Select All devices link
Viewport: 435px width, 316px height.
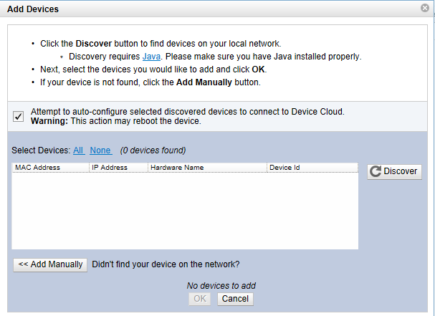[78, 150]
